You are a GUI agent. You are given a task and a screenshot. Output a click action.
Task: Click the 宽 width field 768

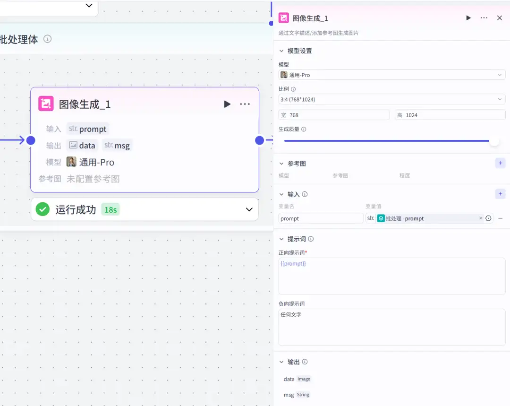(x=334, y=115)
